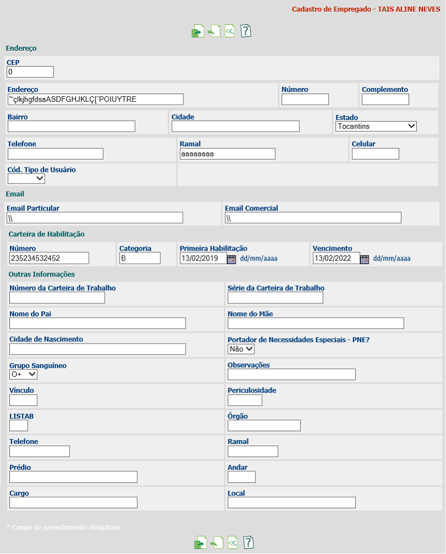Click the top undo changes icon
The height and width of the screenshot is (554, 446).
coord(214,31)
